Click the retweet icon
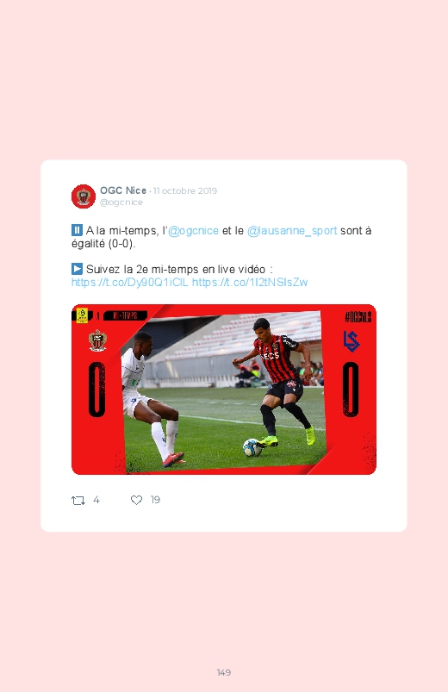This screenshot has height=692, width=448. (78, 501)
